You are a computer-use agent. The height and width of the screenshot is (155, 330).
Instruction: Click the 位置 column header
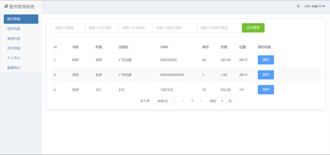243,47
